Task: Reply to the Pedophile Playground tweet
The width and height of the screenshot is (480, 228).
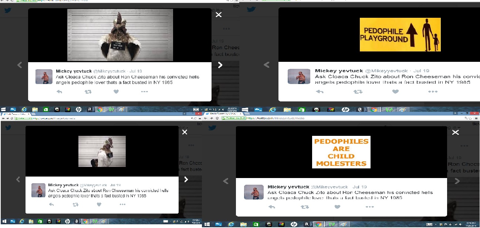Action: tap(320, 91)
